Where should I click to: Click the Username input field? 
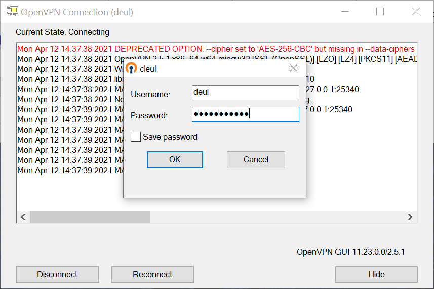[x=246, y=93]
